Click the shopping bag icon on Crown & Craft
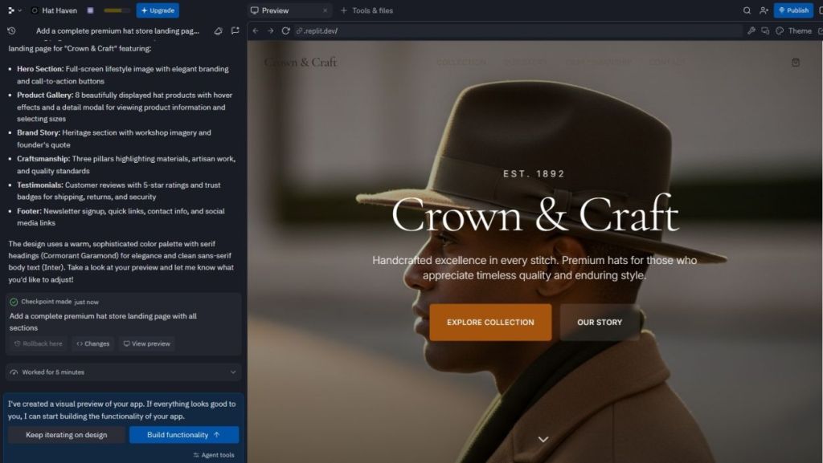This screenshot has width=823, height=463. (796, 62)
